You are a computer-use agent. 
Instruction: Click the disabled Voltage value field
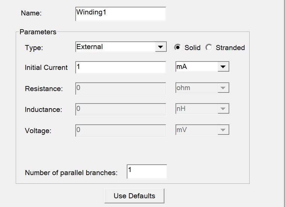[121, 130]
